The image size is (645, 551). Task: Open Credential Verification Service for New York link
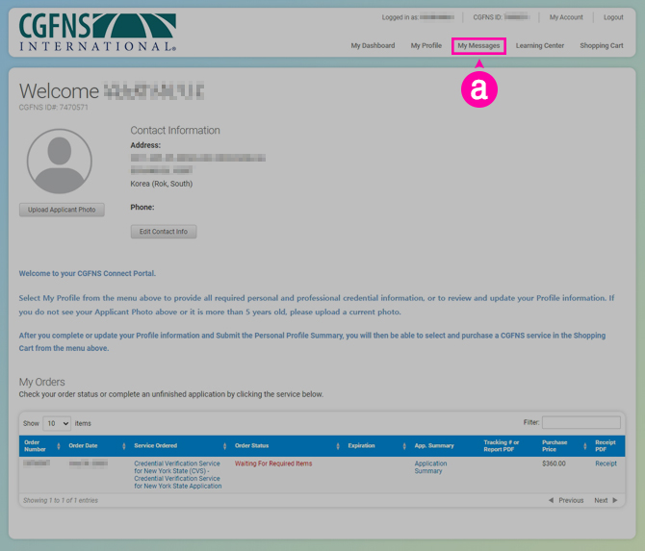(178, 475)
